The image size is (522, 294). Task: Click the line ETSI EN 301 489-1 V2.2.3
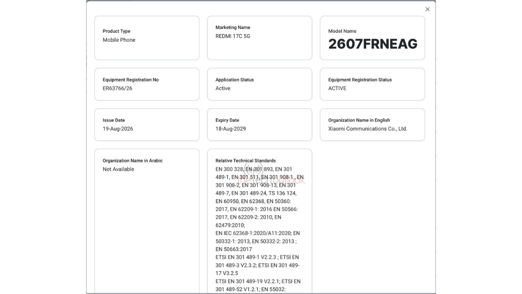coord(257,257)
